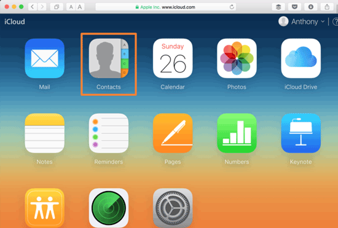
Task: Click the Notes label
Action: pos(45,162)
